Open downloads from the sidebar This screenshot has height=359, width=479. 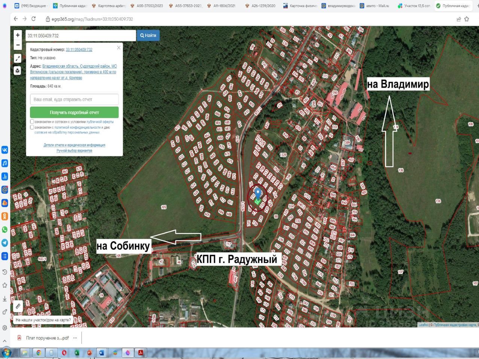5,299
